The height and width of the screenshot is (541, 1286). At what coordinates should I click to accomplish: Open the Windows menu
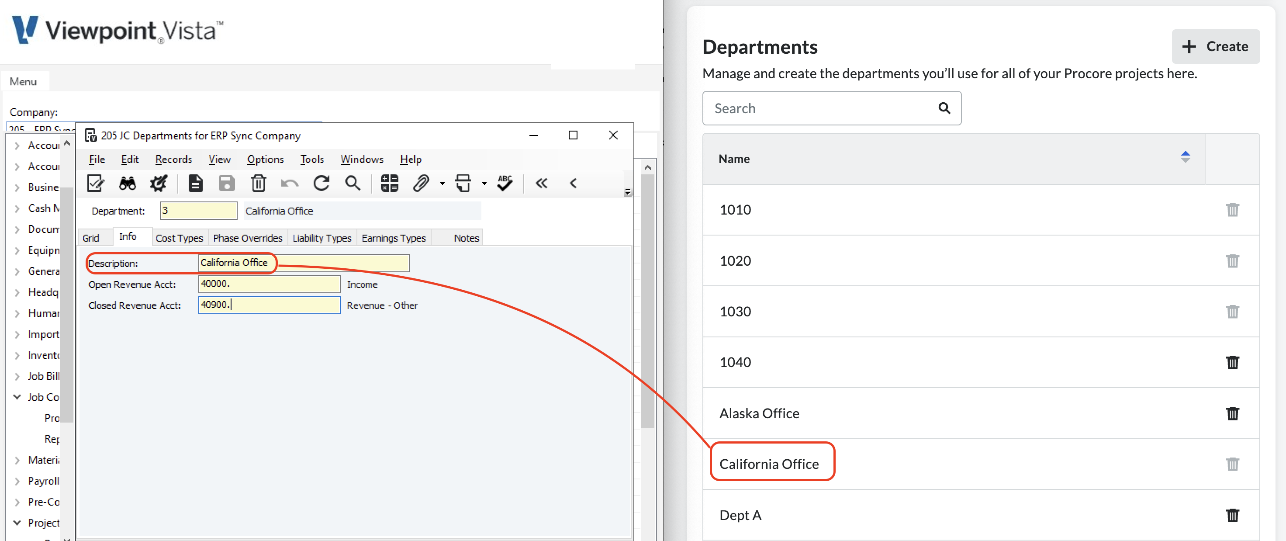[361, 160]
